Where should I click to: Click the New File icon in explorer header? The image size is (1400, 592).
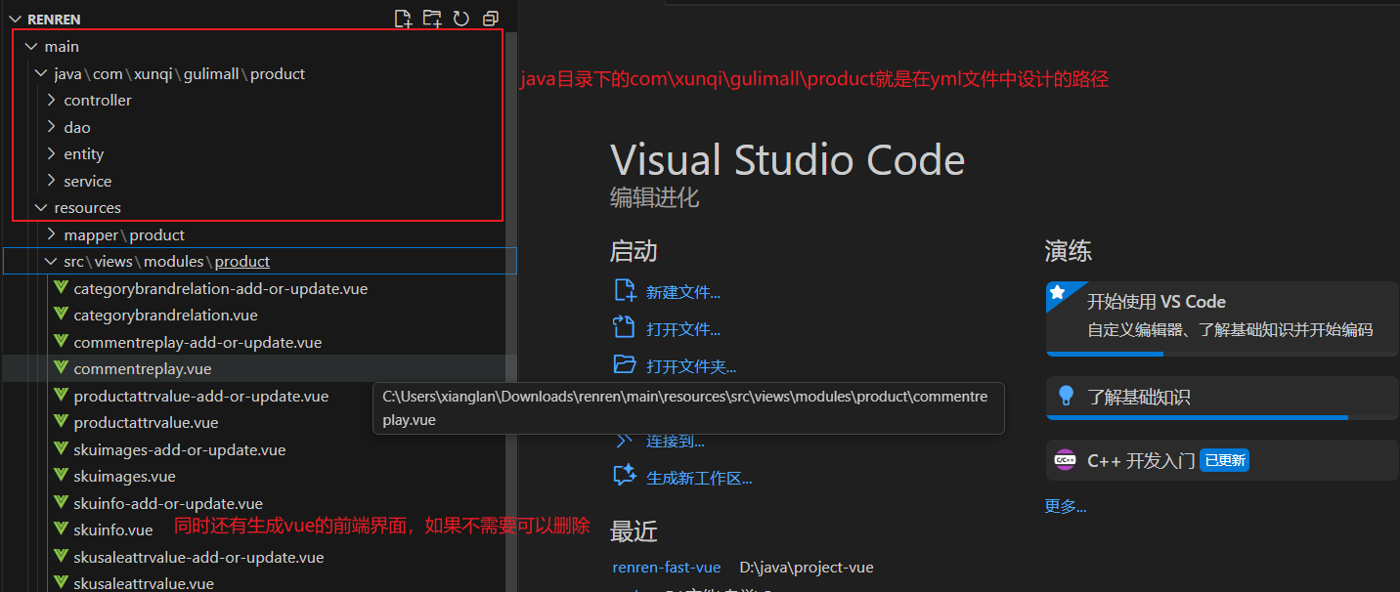pos(402,19)
